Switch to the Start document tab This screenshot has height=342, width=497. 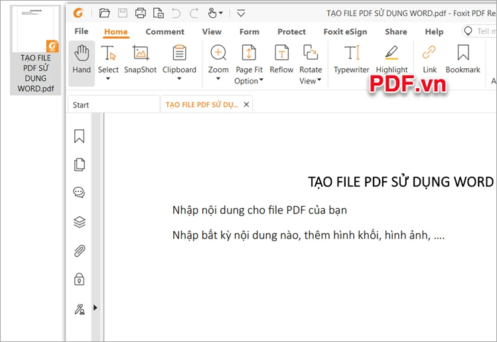pyautogui.click(x=113, y=105)
